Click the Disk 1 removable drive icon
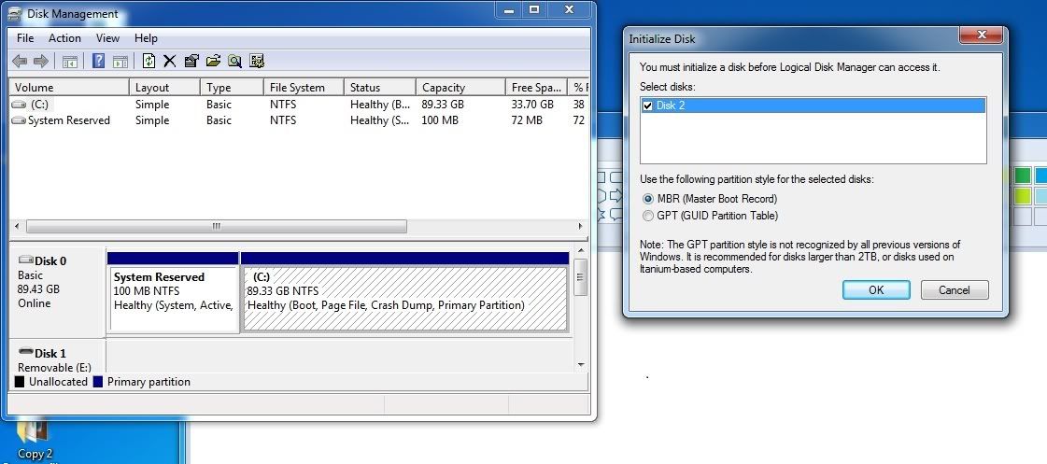This screenshot has height=464, width=1047. (26, 351)
